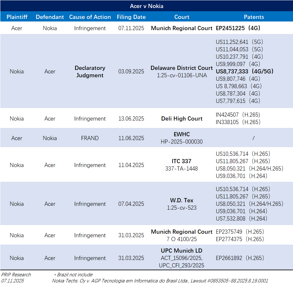Select patent US9,807,746 (4G)

click(238, 79)
